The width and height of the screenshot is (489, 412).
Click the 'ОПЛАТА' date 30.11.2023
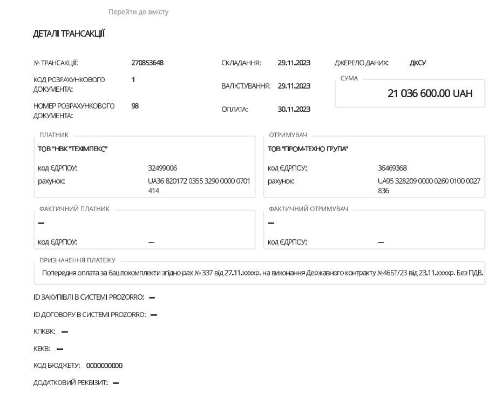pyautogui.click(x=294, y=109)
